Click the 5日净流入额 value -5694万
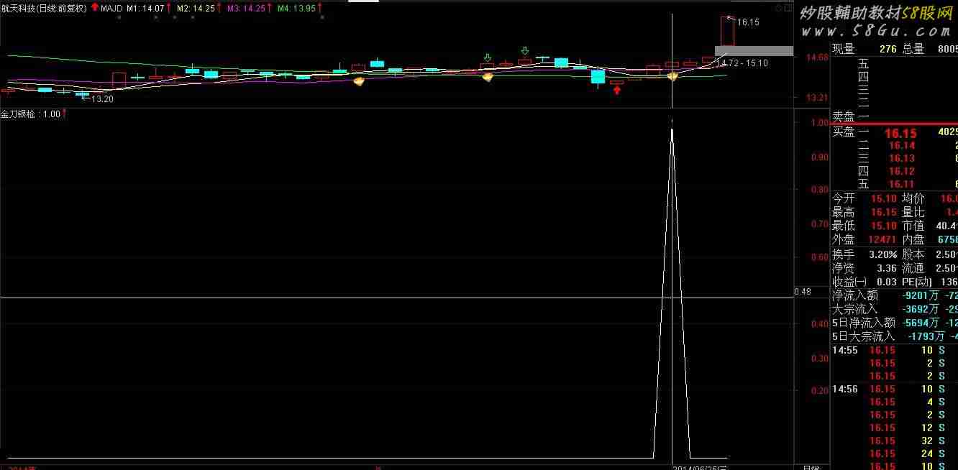 pyautogui.click(x=920, y=323)
